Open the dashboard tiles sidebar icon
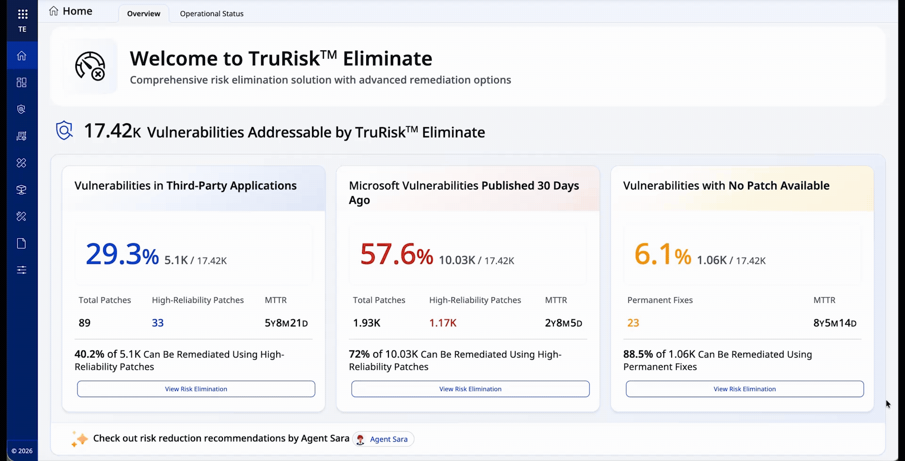This screenshot has width=905, height=461. (22, 82)
